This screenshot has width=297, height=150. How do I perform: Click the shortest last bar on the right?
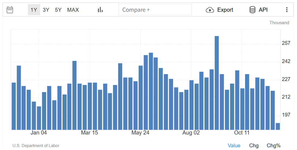click(x=278, y=126)
